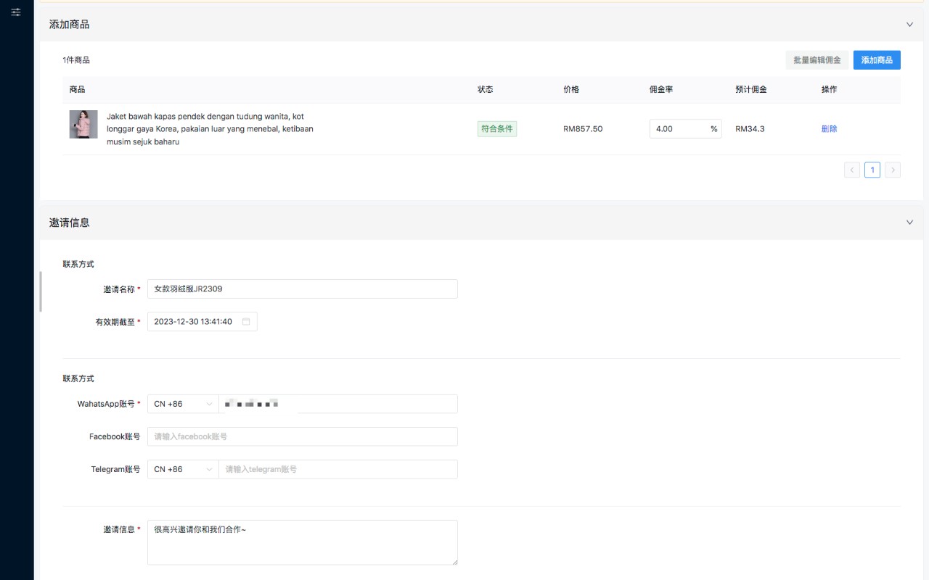
Task: Open the 有效期截至 date picker field
Action: pos(202,322)
